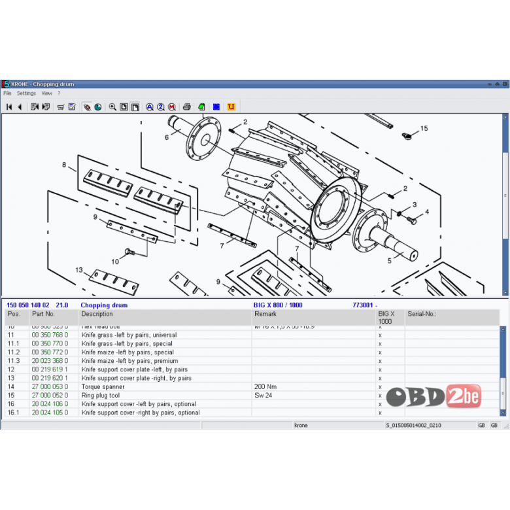Select 'Knife maize -left by pairs, premium' description
Image resolution: width=510 pixels, height=510 pixels.
pos(129,361)
